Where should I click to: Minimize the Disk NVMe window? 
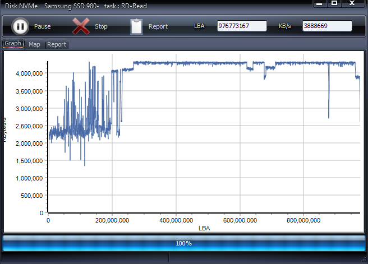pos(319,3)
